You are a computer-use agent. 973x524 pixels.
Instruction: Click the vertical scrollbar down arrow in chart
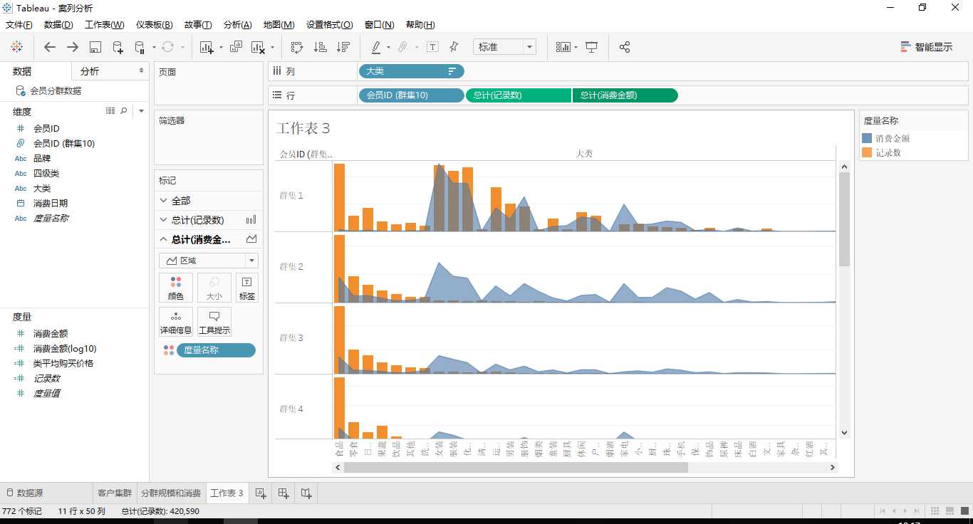pos(845,432)
